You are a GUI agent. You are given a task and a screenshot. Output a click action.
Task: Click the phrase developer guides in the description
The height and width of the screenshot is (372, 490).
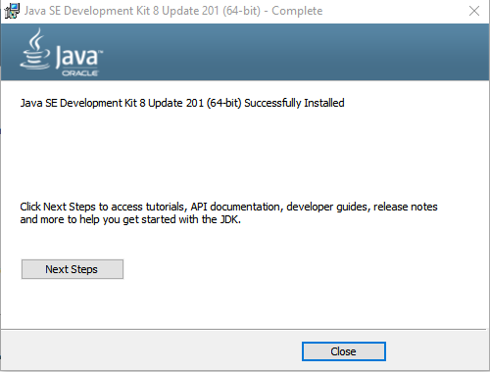click(x=327, y=207)
